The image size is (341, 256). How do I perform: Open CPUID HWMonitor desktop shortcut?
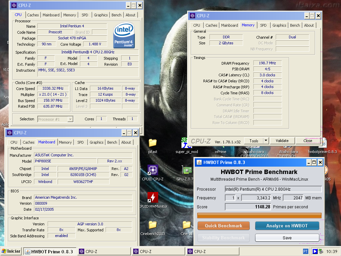tap(153, 197)
